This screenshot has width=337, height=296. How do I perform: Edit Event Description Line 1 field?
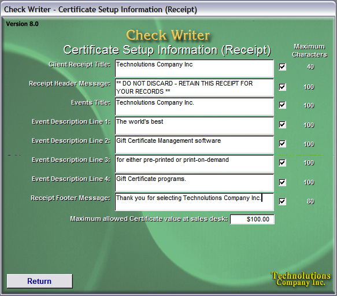(194, 125)
